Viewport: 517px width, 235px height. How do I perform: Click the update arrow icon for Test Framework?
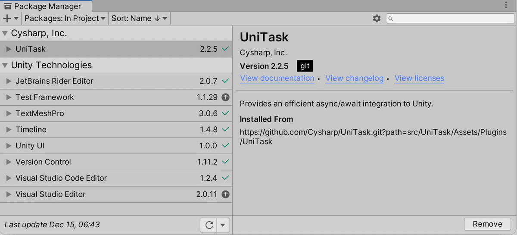point(225,97)
